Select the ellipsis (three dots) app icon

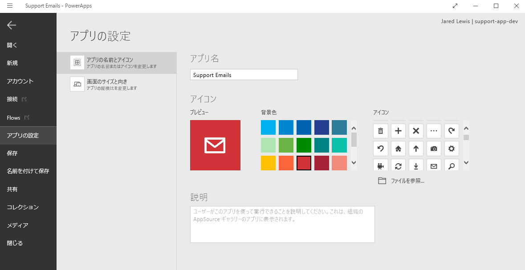pos(434,131)
